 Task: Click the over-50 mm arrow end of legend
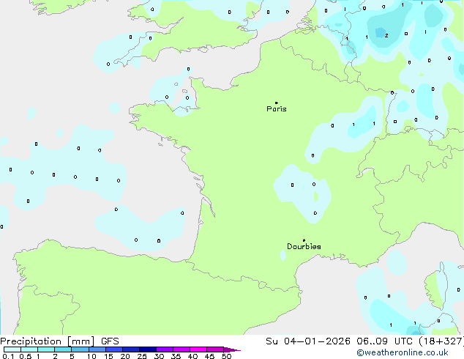232,349
